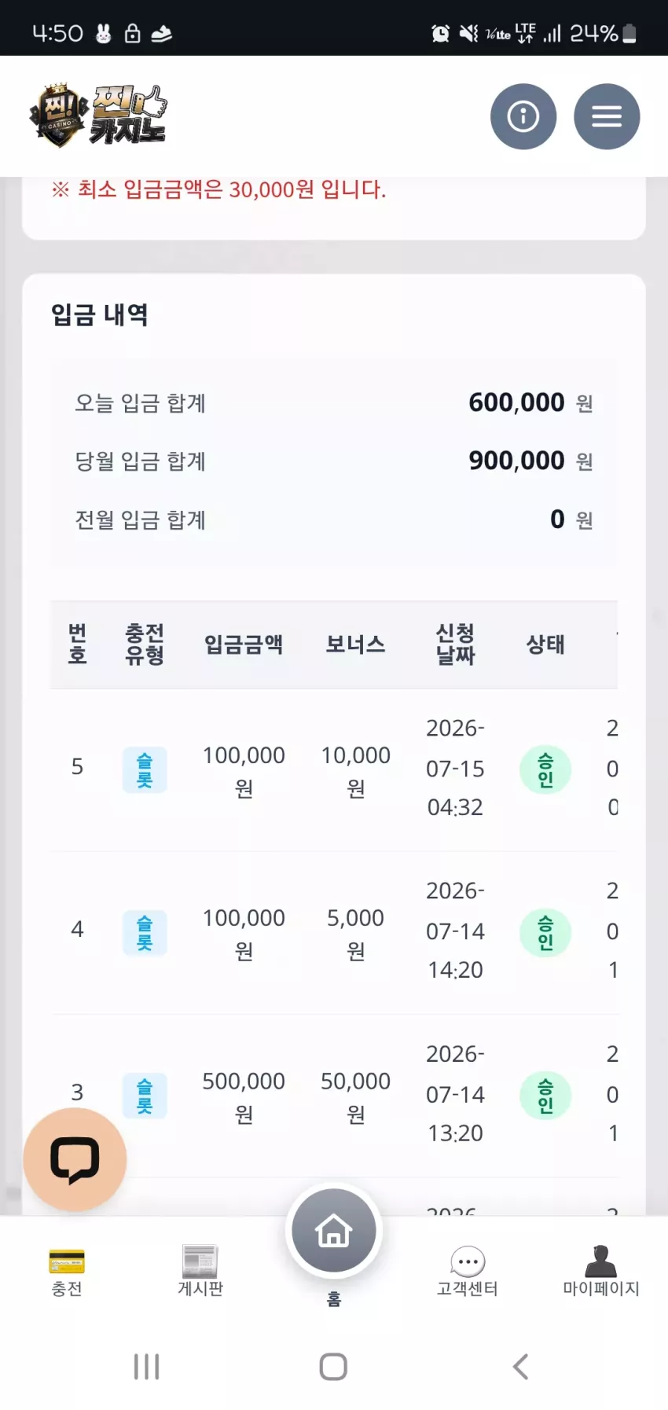Click the 신청날짜 column header
The height and width of the screenshot is (1410, 668).
point(456,644)
